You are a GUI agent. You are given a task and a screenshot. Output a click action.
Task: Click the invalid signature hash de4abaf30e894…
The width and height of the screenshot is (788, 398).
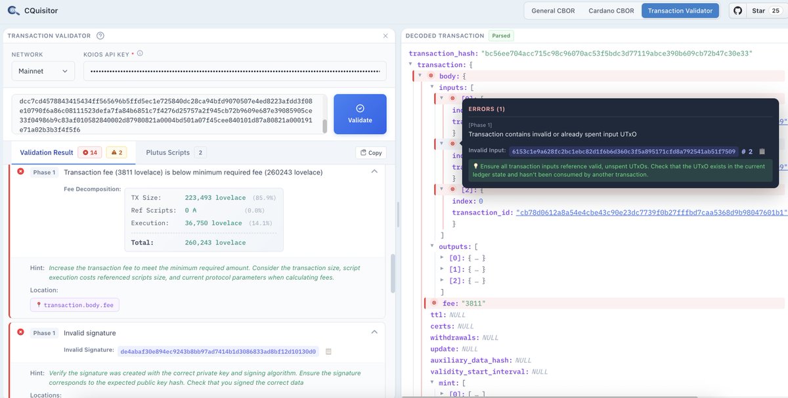219,351
